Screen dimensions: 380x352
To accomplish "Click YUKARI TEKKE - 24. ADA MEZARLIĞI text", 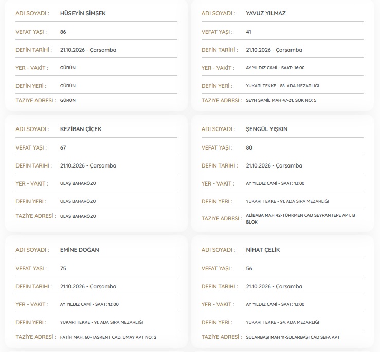I will tap(282, 322).
